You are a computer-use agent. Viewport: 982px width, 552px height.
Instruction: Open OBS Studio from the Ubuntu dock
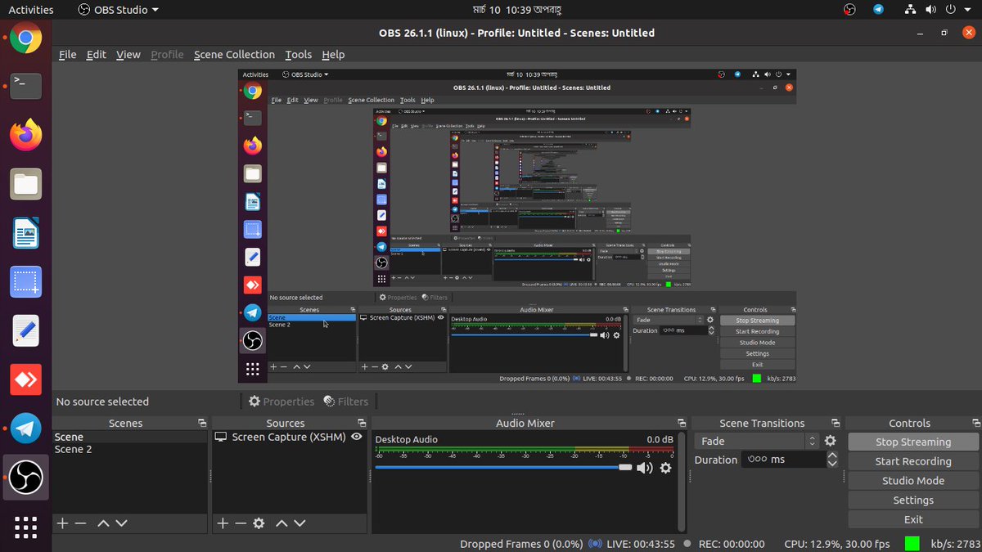(25, 478)
